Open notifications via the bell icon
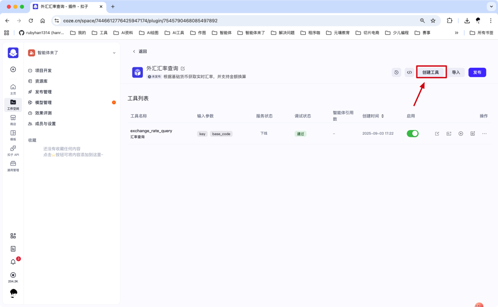 [x=13, y=260]
